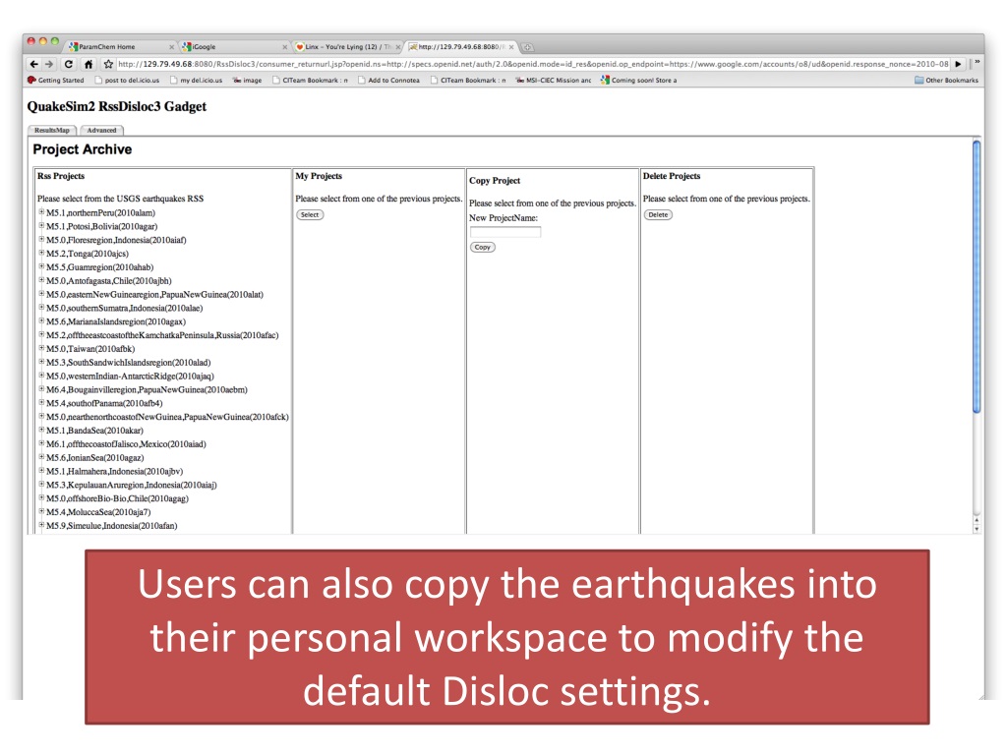Close the Linx You're Lying tab

pyautogui.click(x=398, y=47)
